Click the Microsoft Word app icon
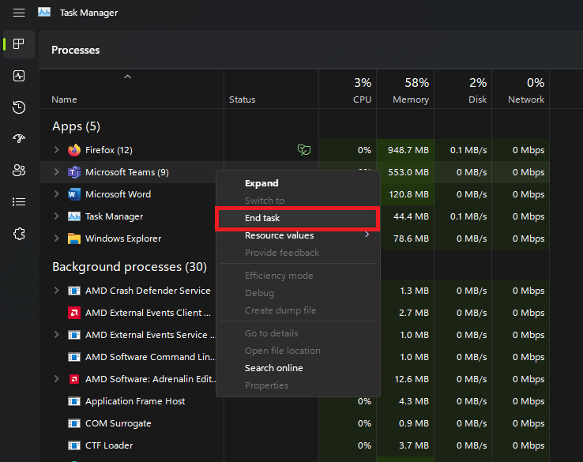 [74, 194]
